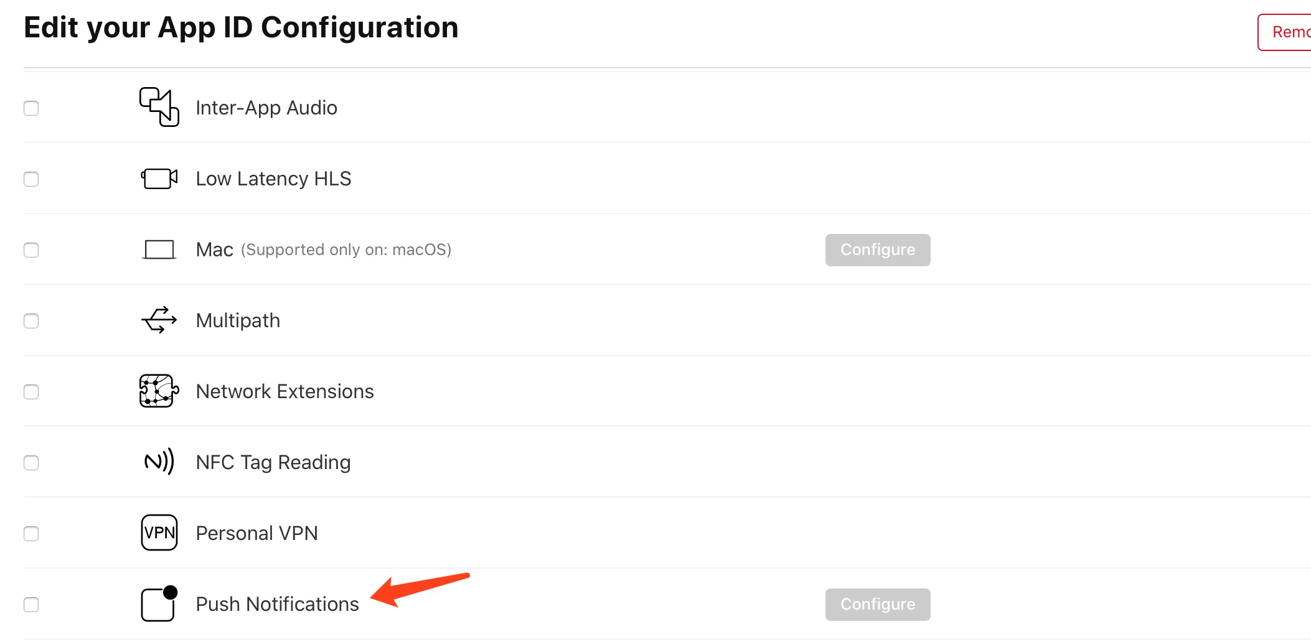Image resolution: width=1311 pixels, height=642 pixels.
Task: Toggle the Network Extensions checkbox
Action: [x=31, y=392]
